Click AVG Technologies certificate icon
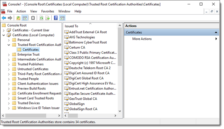 (67, 37)
